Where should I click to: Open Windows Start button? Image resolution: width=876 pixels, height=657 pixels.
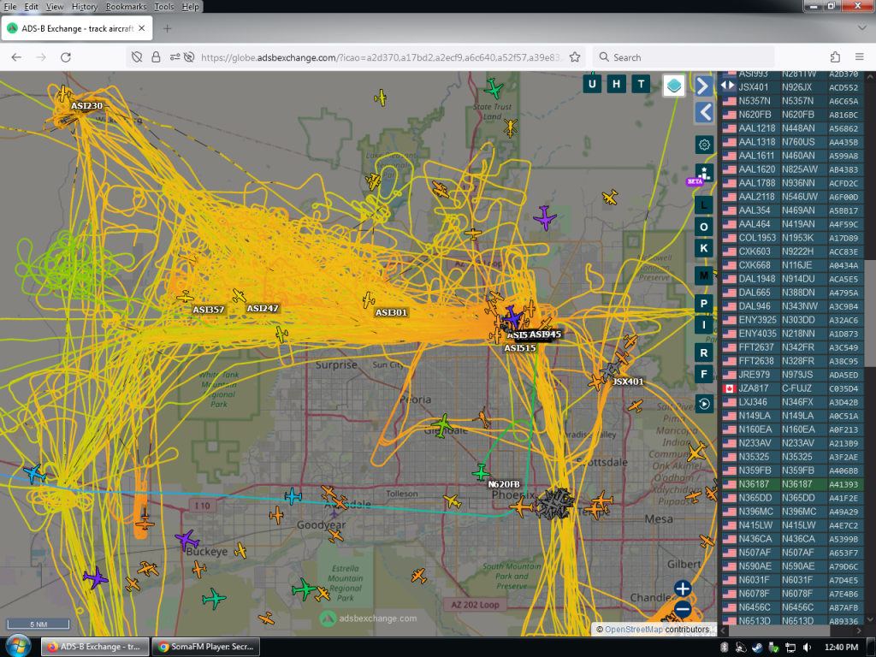click(18, 647)
